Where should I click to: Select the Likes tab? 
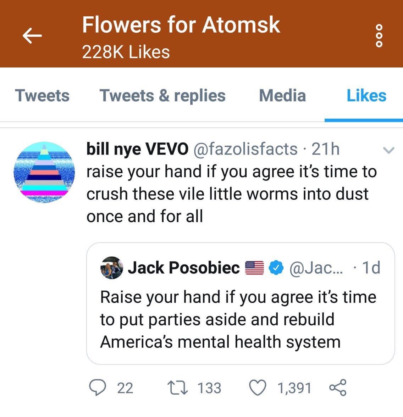pyautogui.click(x=366, y=96)
